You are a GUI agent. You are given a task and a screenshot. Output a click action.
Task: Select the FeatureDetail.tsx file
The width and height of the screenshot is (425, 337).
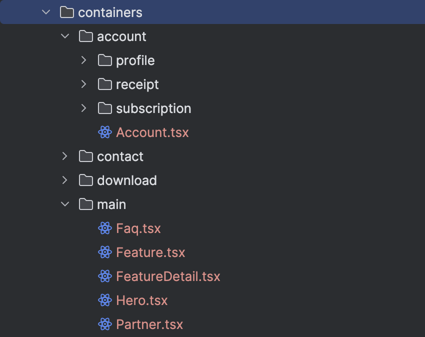click(168, 276)
